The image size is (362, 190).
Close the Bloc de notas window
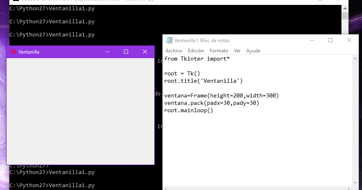click(349, 40)
